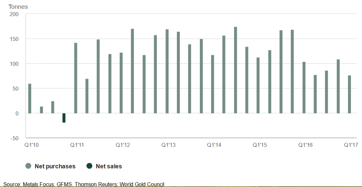Select the tallest bar in Q3'14

235,70
